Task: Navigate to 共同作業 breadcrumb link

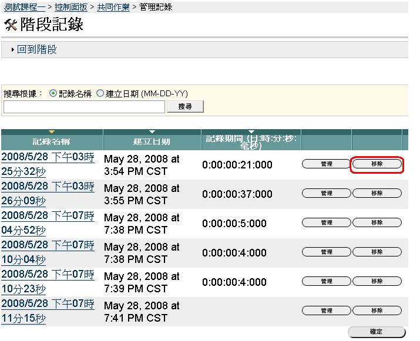Action: pos(113,7)
